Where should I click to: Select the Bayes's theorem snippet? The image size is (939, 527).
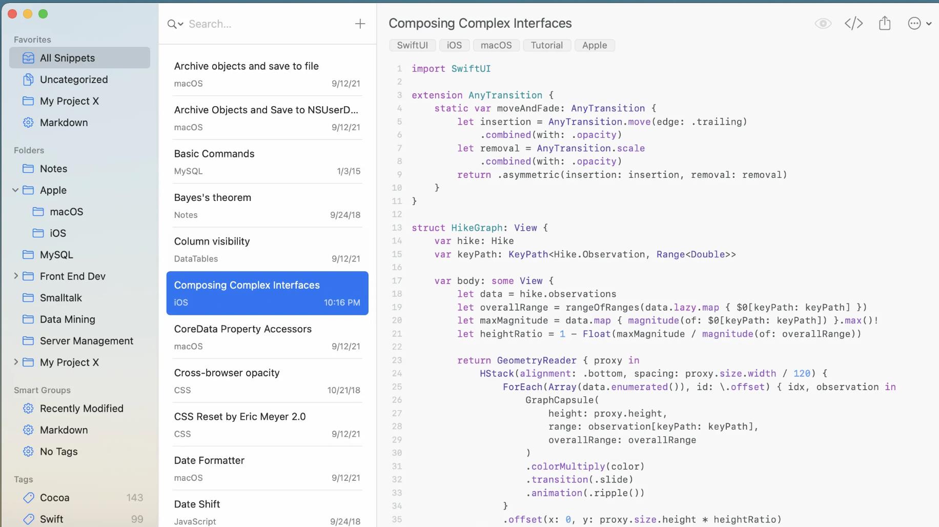click(267, 205)
